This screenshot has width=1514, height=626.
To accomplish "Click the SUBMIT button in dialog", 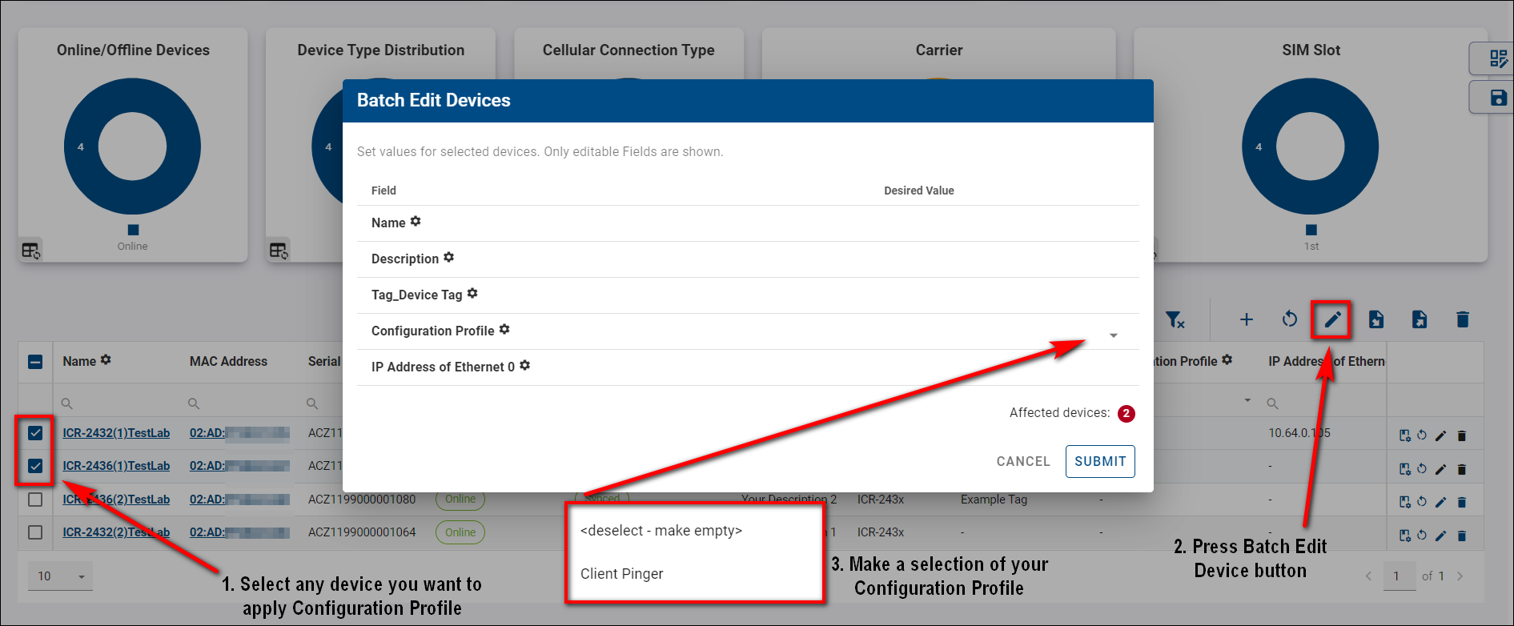I will click(1100, 461).
